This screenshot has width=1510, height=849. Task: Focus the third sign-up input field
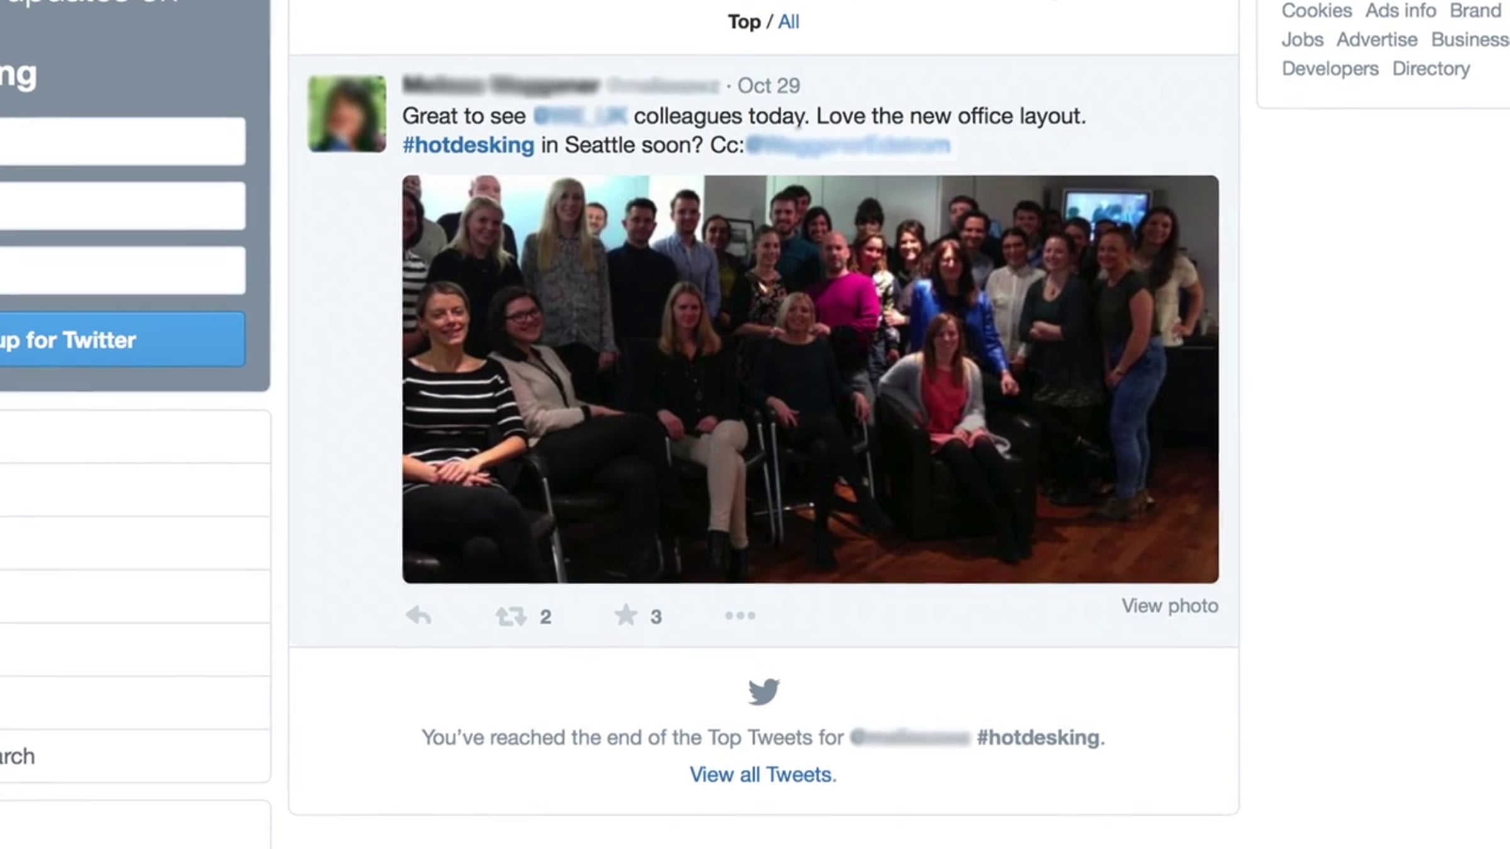click(x=123, y=270)
